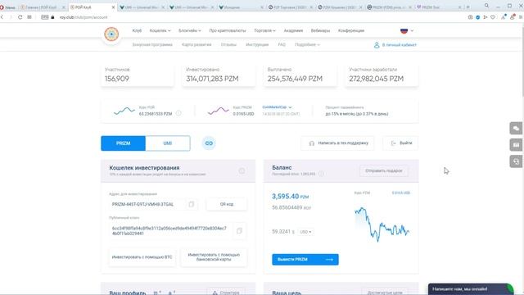
Task: Select the PRIZM currency toggle
Action: point(123,143)
